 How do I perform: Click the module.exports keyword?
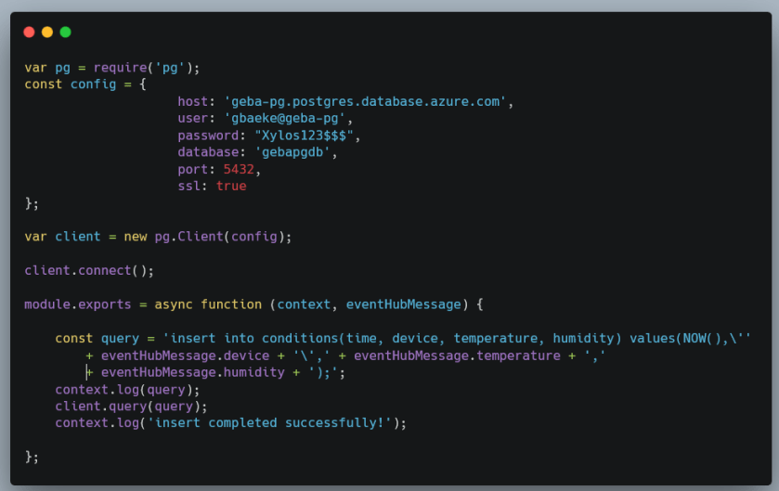[78, 304]
